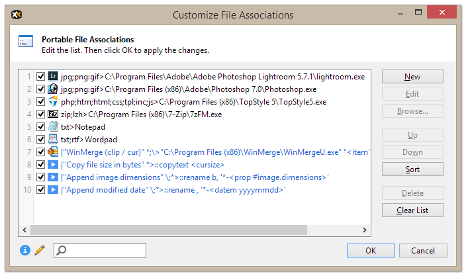This screenshot has height=276, width=466.
Task: Click the Lightroom icon in row 1
Action: click(54, 77)
